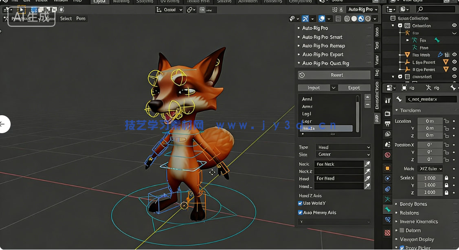Click the filter icon in the Outliner header
This screenshot has height=250, width=459.
click(x=404, y=9)
